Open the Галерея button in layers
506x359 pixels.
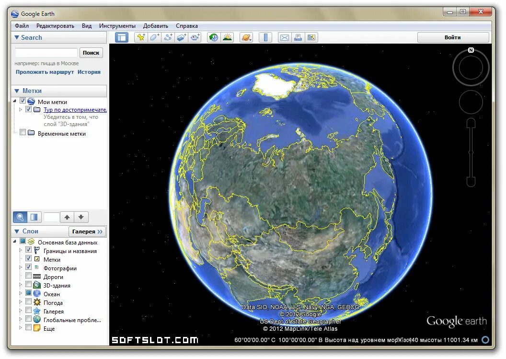(87, 232)
